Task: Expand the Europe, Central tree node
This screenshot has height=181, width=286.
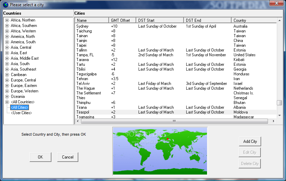Action: pyautogui.click(x=7, y=80)
